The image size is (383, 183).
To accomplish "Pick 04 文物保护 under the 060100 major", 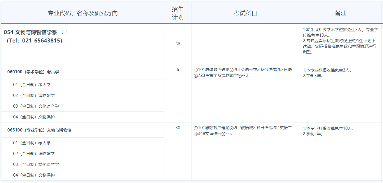I will click(x=34, y=117).
